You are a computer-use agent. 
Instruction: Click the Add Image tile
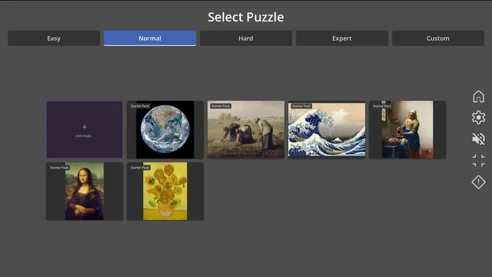84,129
